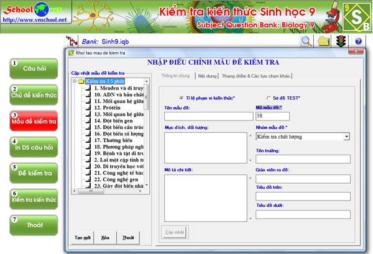Open the folder icon in toolbar

tap(324, 42)
